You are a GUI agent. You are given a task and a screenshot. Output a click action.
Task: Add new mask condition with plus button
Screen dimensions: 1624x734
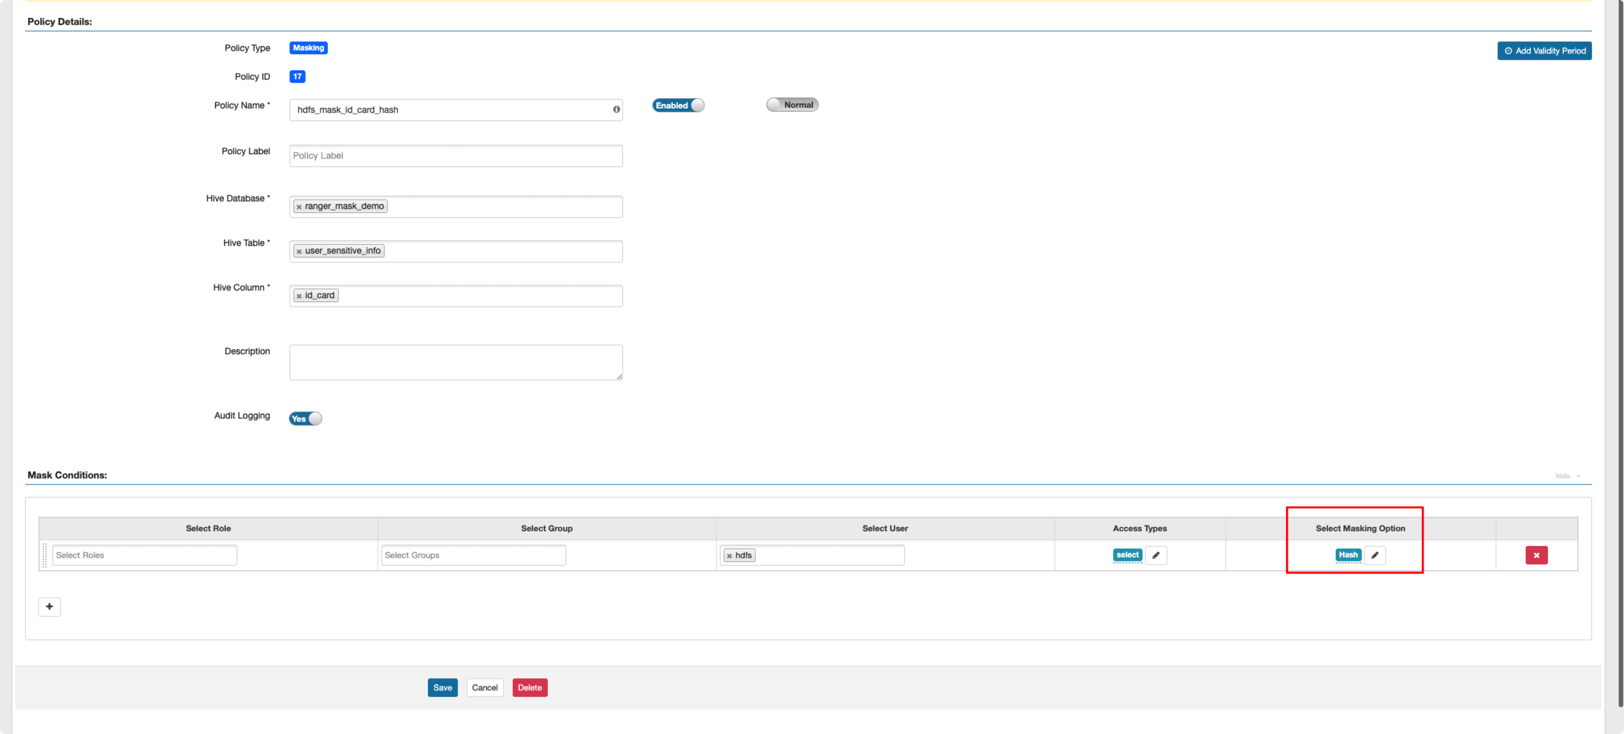pos(49,607)
